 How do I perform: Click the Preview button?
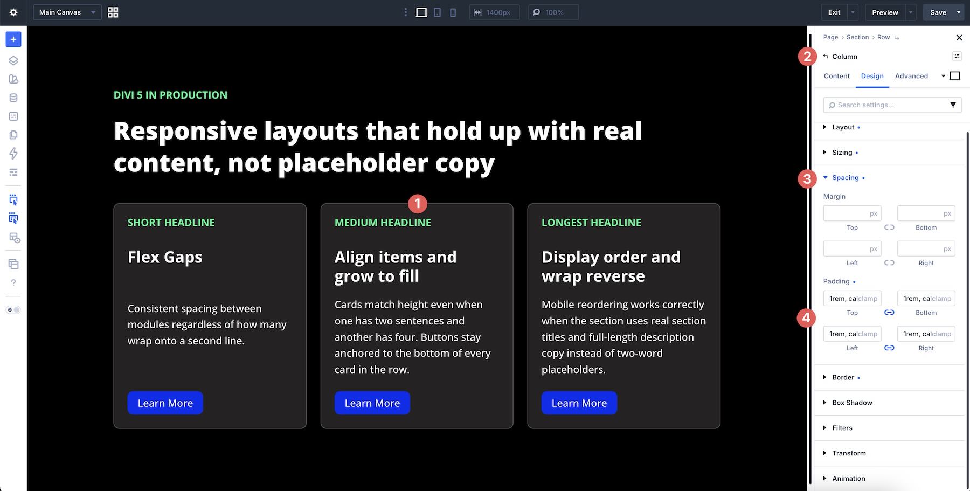coord(885,12)
